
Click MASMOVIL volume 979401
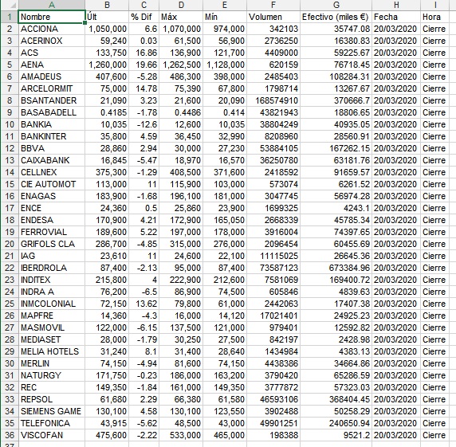coord(273,327)
